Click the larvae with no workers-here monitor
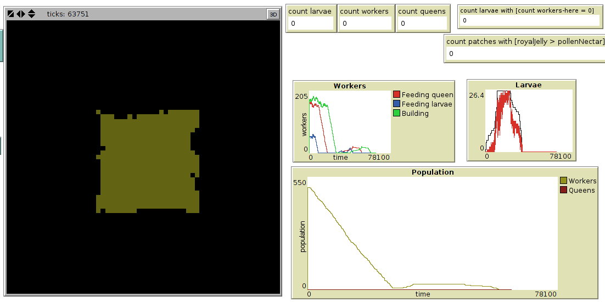 (530, 20)
